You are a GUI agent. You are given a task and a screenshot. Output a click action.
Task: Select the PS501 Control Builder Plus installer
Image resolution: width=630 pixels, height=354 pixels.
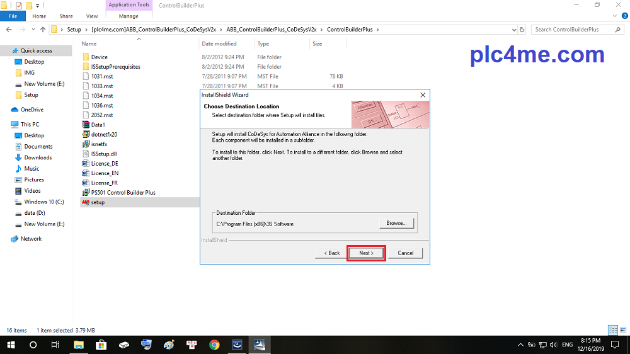click(x=123, y=192)
